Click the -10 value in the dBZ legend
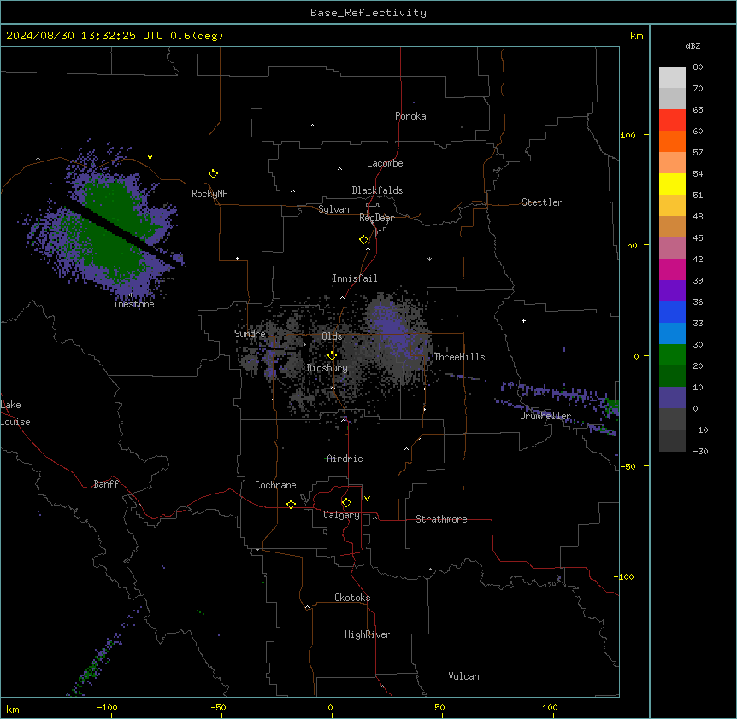737x719 pixels. click(700, 430)
